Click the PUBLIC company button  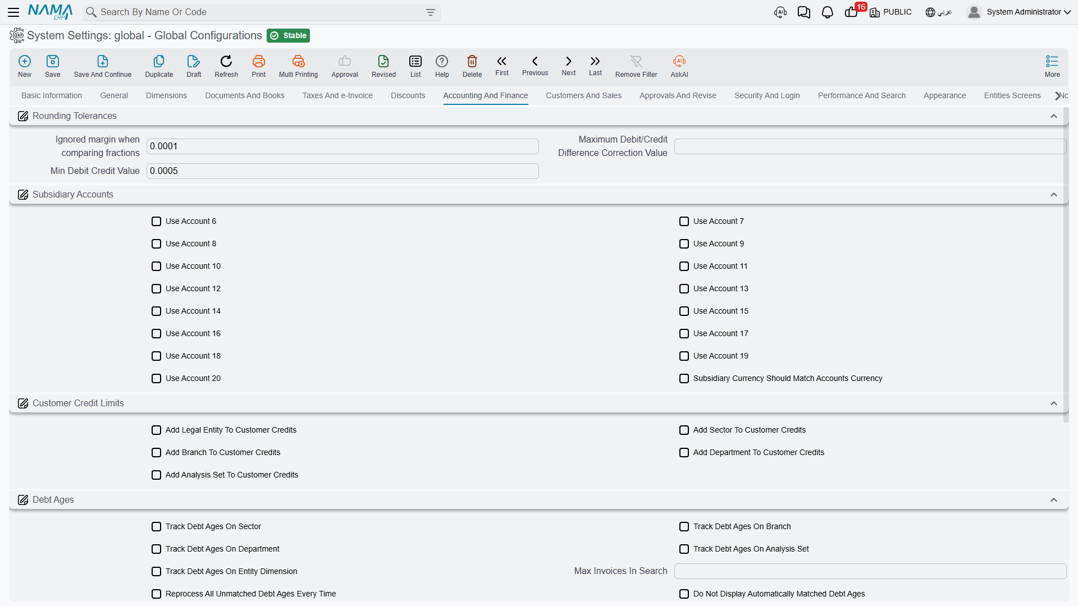click(890, 12)
